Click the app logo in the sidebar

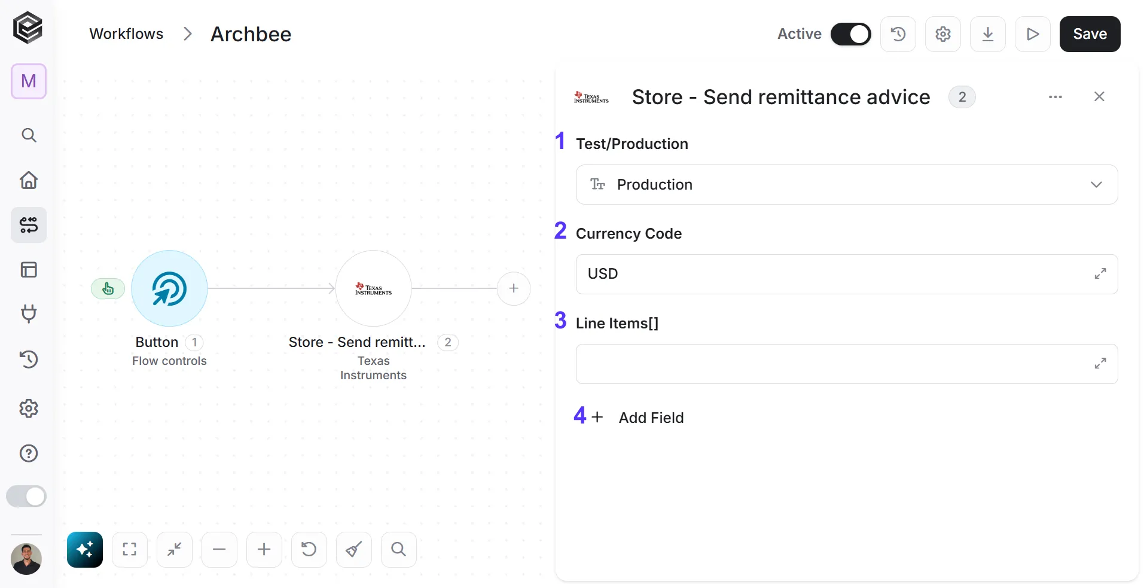28,28
